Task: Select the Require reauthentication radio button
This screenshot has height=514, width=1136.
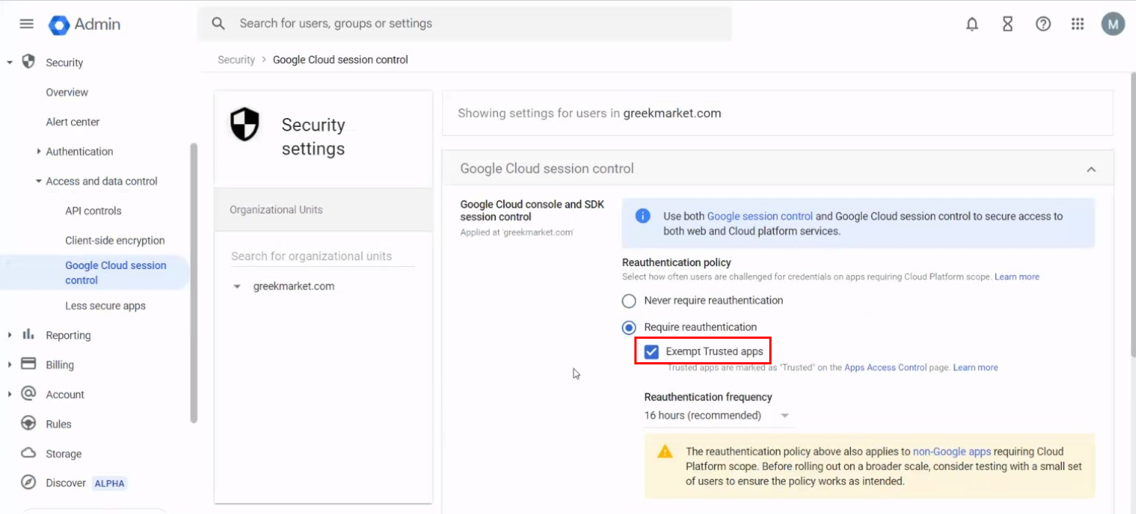Action: point(629,327)
